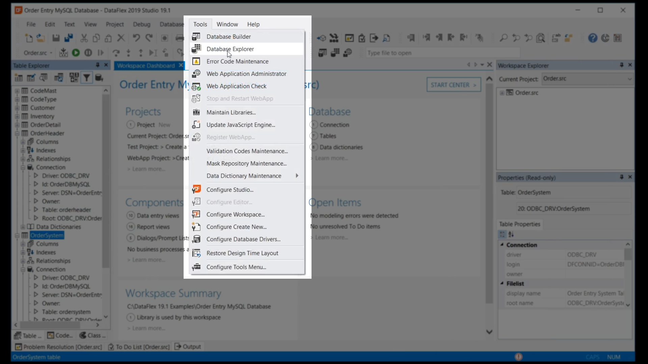Pin the Workspace Explorer panel
This screenshot has height=364, width=648.
622,65
